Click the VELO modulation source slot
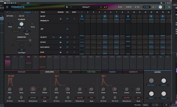This screenshot has height=107, width=177. tap(8, 63)
